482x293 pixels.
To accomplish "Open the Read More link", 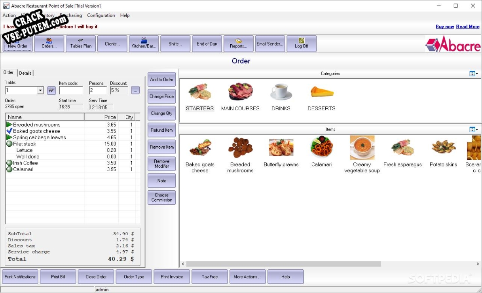I will pos(468,26).
